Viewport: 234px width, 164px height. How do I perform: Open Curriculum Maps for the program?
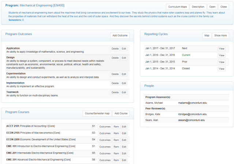[177, 7]
